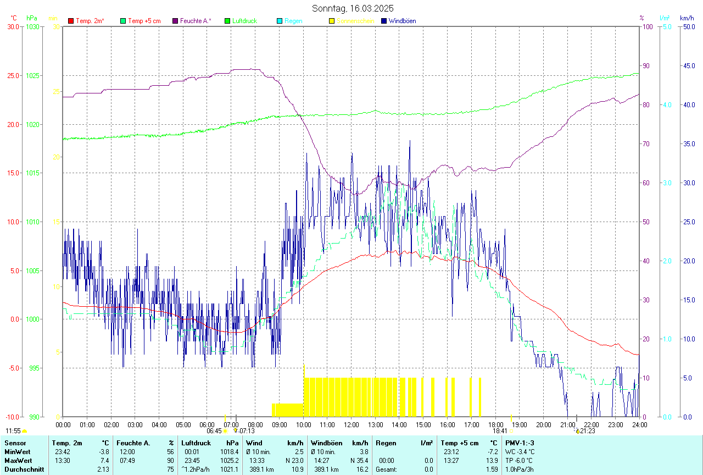Click the red Temp. 2m legend swatch
The width and height of the screenshot is (703, 475).
click(x=71, y=21)
